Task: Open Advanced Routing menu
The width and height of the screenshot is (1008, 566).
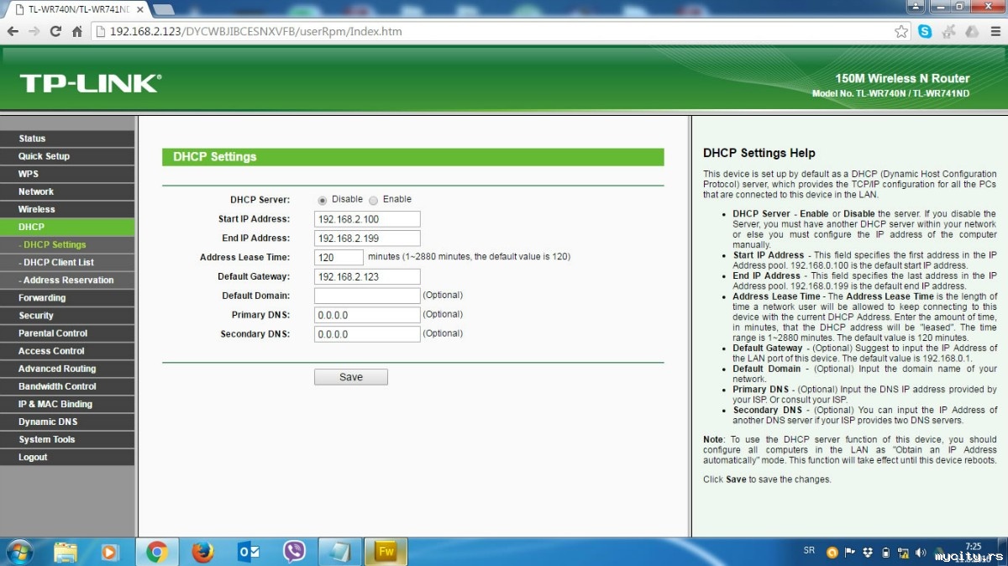Action: (x=67, y=369)
